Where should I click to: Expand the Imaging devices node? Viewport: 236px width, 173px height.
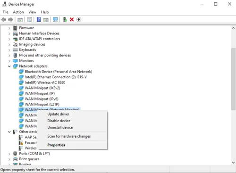point(9,45)
